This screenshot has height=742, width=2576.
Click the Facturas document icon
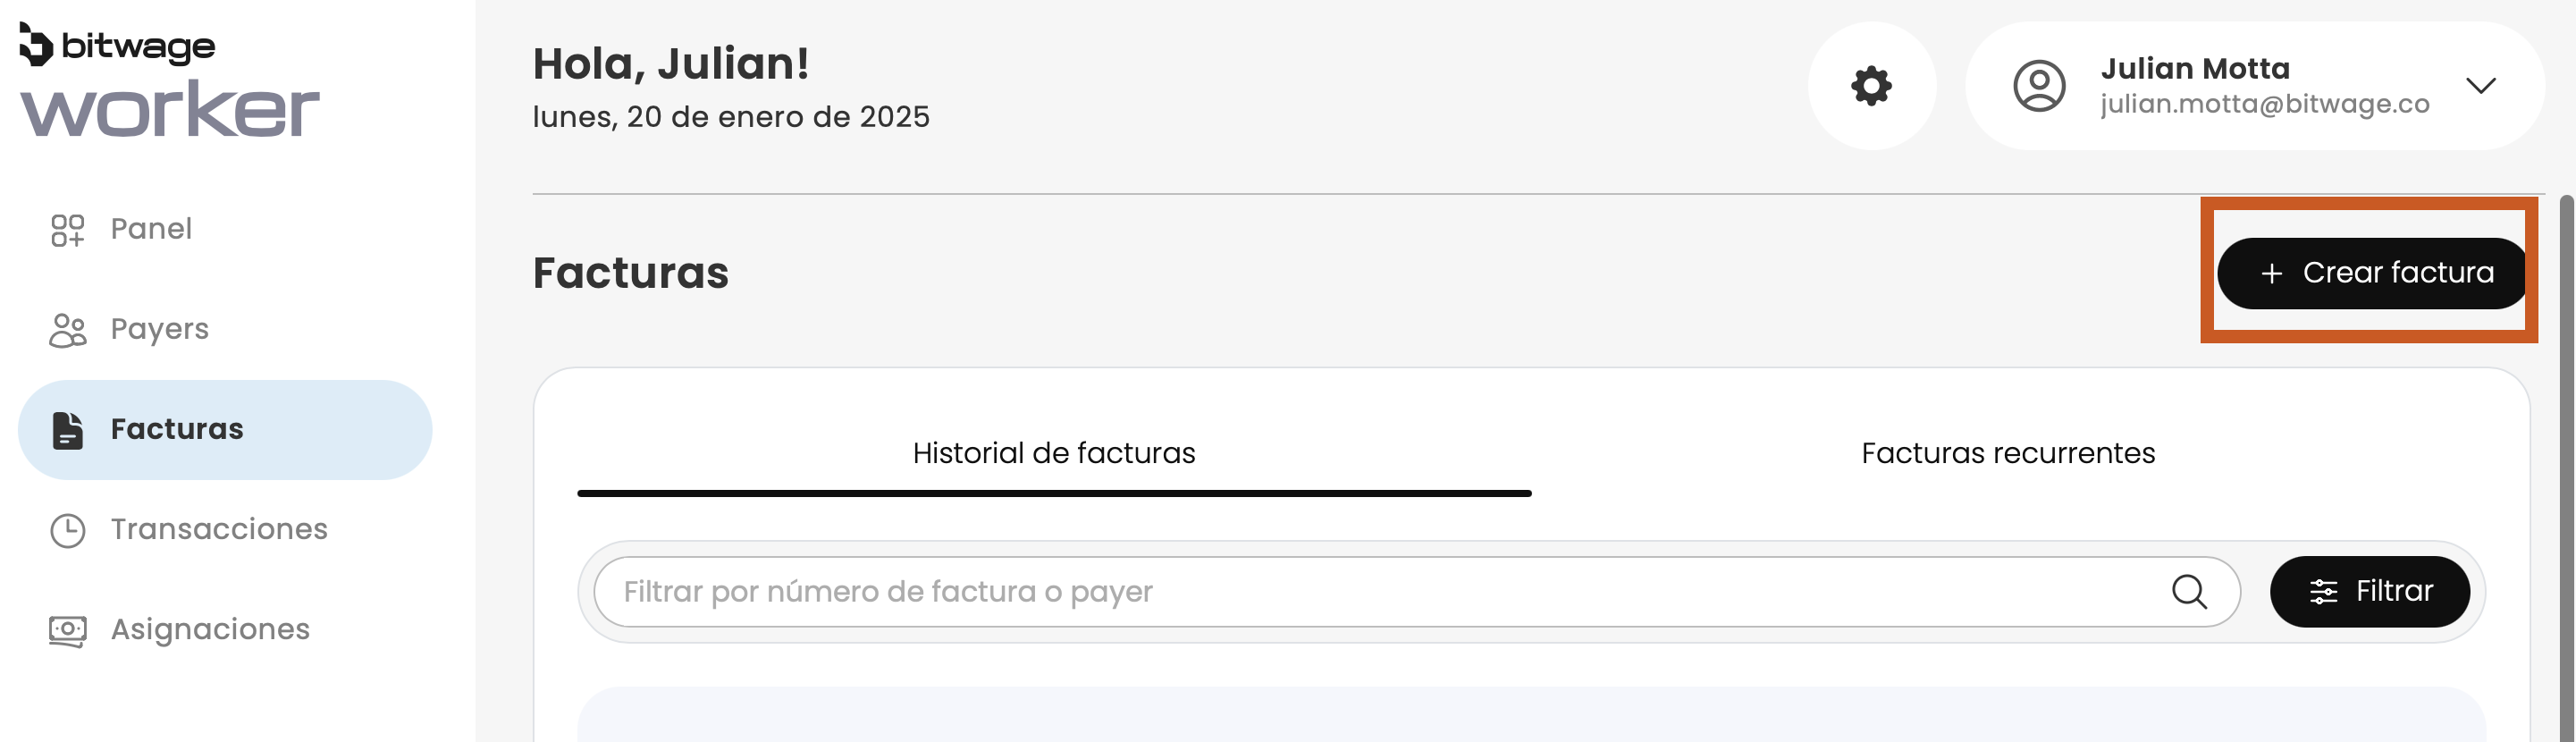coord(67,430)
